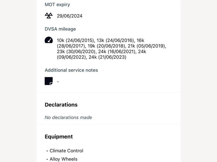Click the 19k (20/06/2018) mileage entry
This screenshot has height=162, width=217.
(106, 46)
